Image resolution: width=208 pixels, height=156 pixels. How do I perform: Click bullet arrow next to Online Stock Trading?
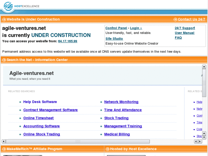tap(20, 135)
